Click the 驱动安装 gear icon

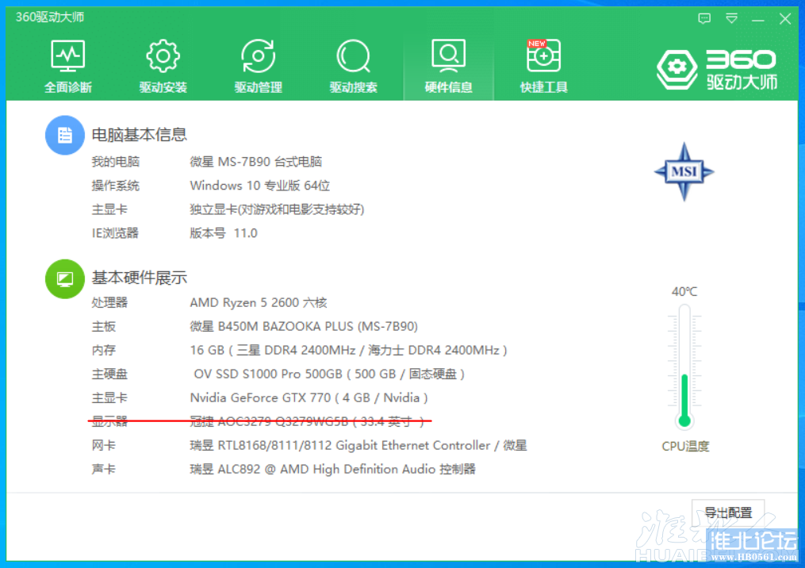pyautogui.click(x=163, y=56)
